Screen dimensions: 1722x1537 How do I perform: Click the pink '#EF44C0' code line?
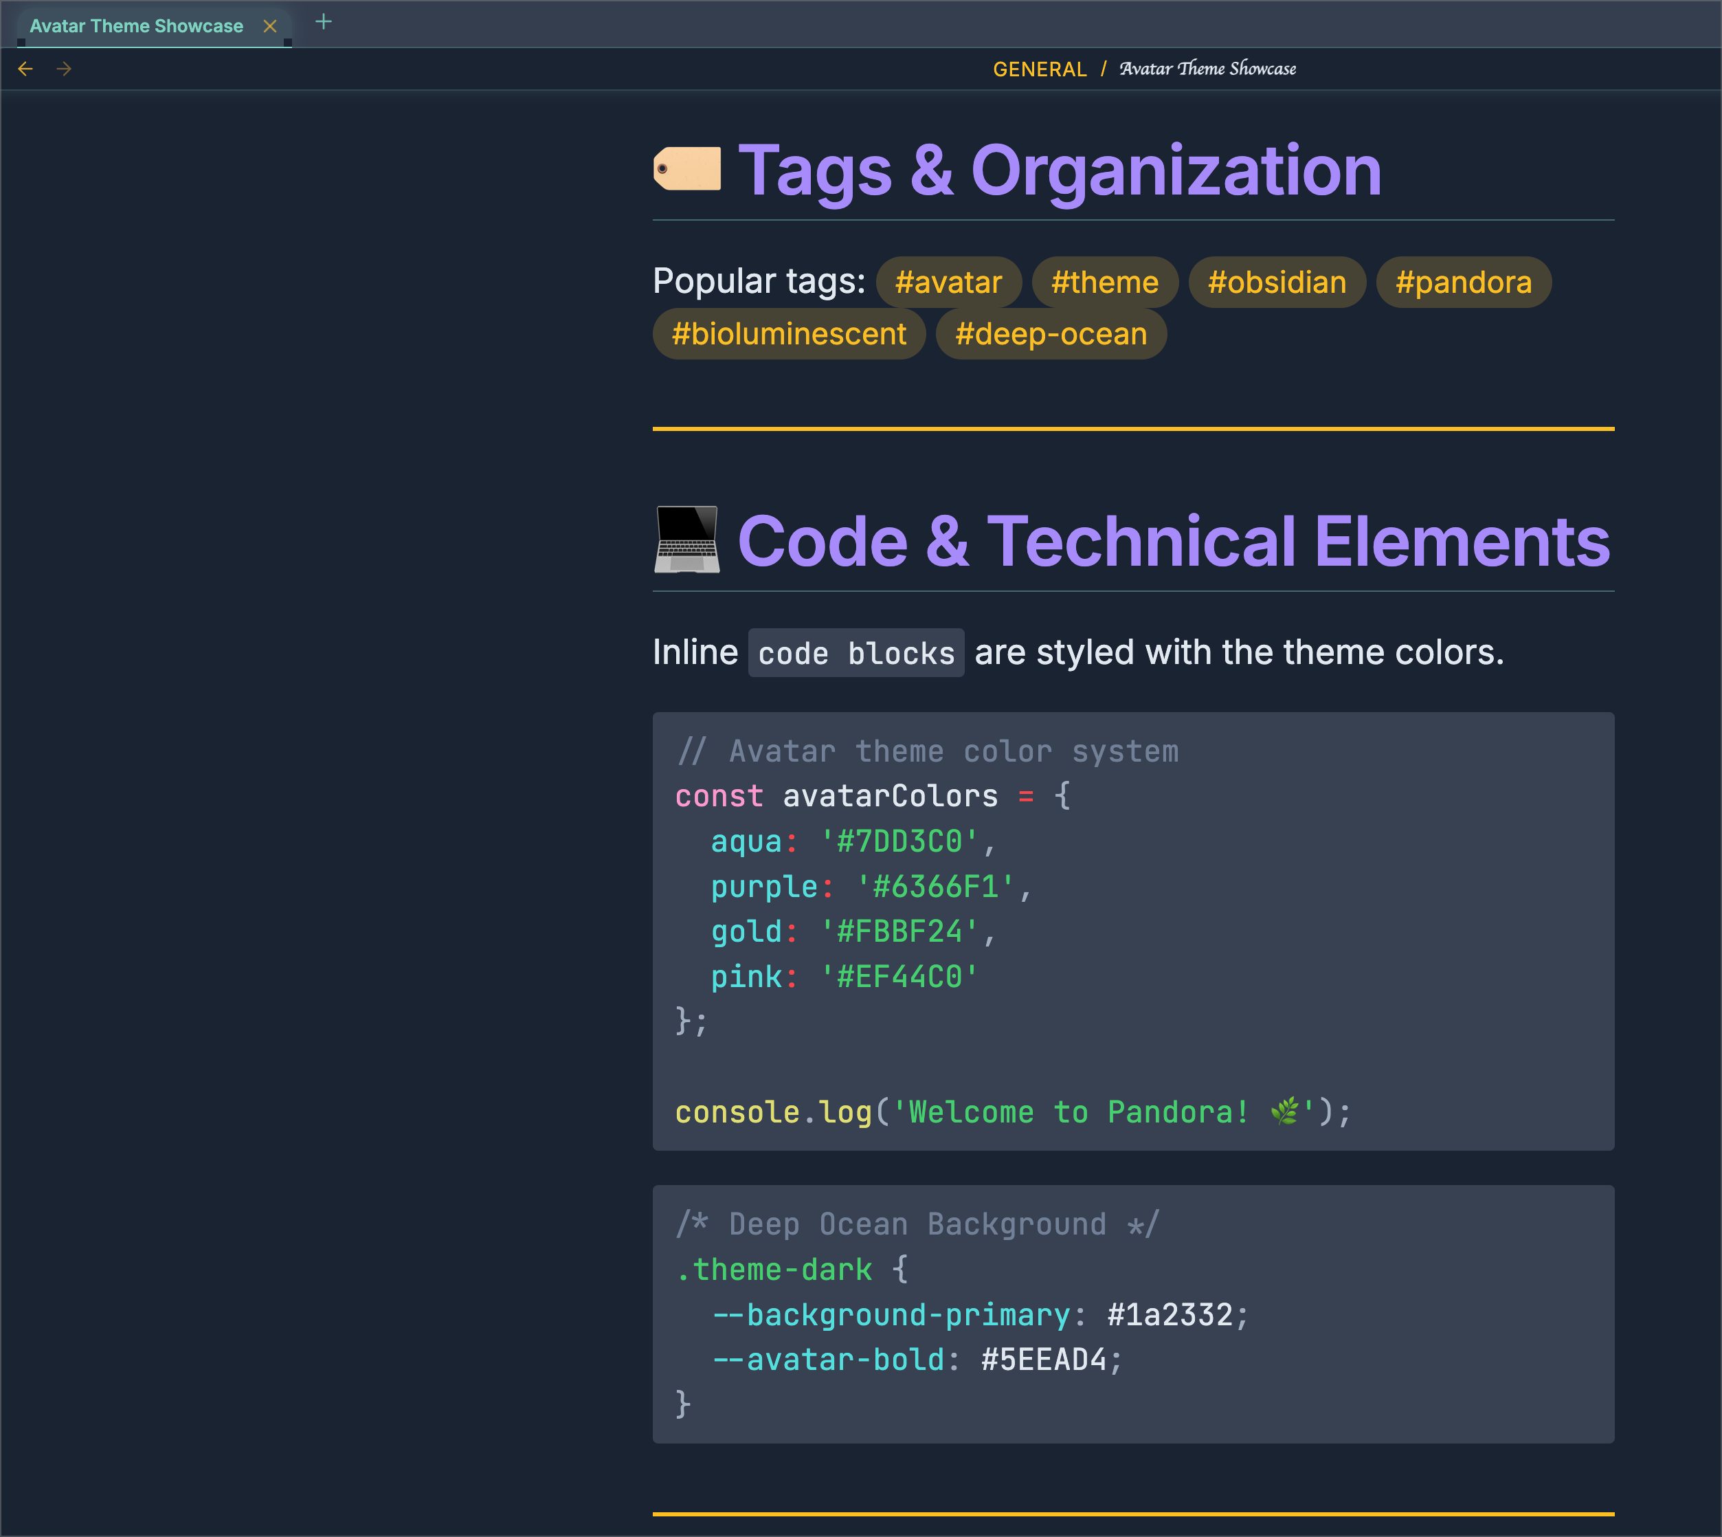click(x=845, y=977)
